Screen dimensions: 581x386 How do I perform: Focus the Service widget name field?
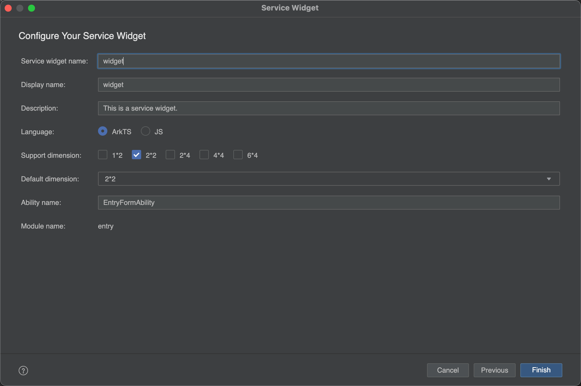click(x=329, y=61)
